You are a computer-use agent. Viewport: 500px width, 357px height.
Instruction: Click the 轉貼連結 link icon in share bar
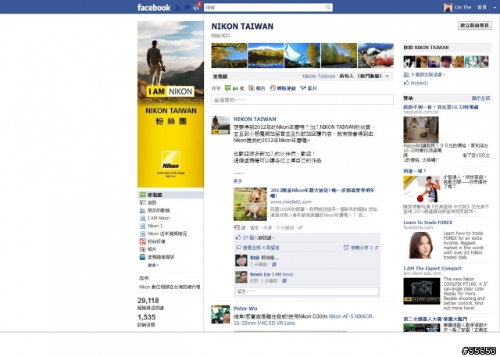[273, 88]
